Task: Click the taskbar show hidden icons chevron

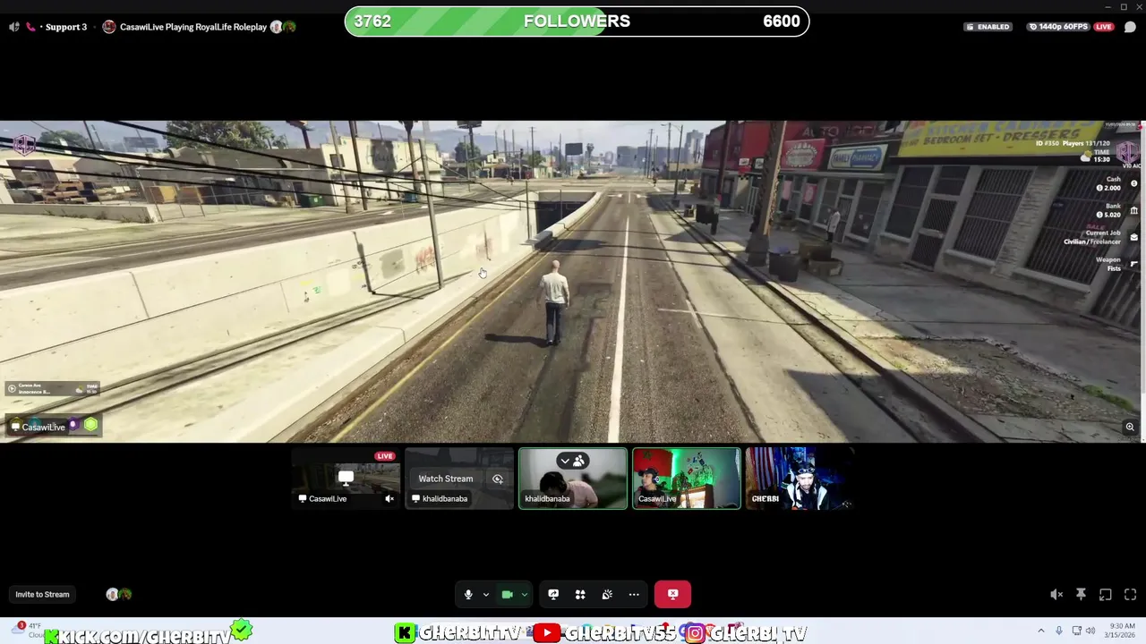Action: click(x=1040, y=631)
